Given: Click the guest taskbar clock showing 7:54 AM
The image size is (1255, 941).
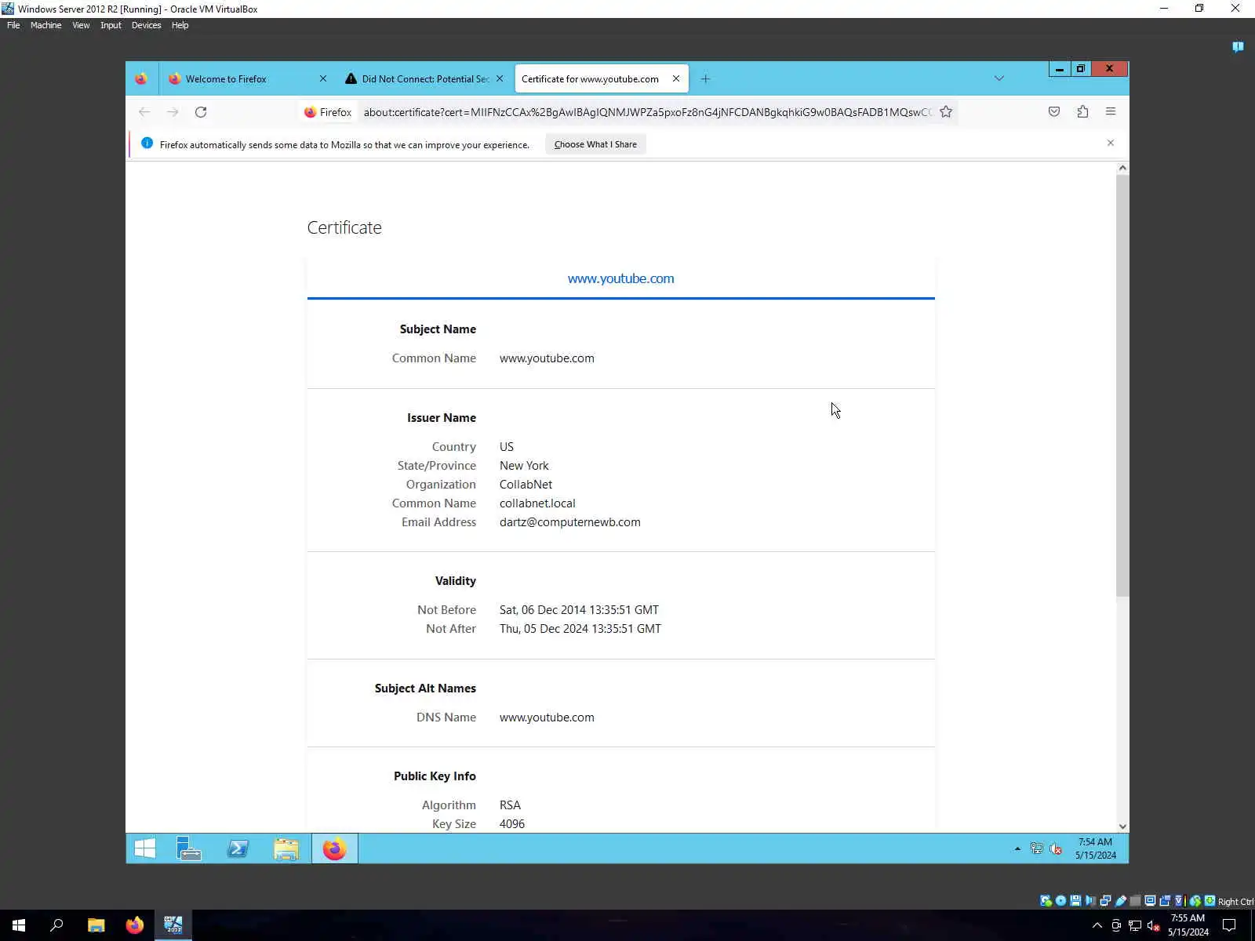Looking at the screenshot, I should 1095,848.
